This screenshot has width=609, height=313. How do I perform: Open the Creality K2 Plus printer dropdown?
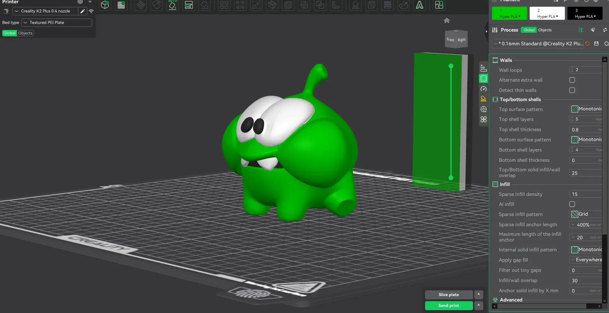point(46,11)
